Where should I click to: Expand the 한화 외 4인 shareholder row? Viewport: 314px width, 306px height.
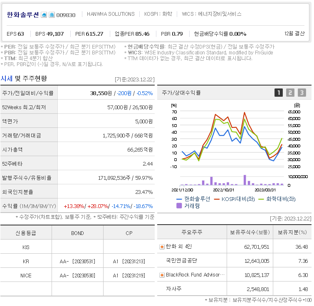pos(162,247)
